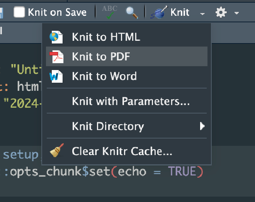Click the Word icon for Knit to Word
Image resolution: width=255 pixels, height=202 pixels.
point(56,76)
